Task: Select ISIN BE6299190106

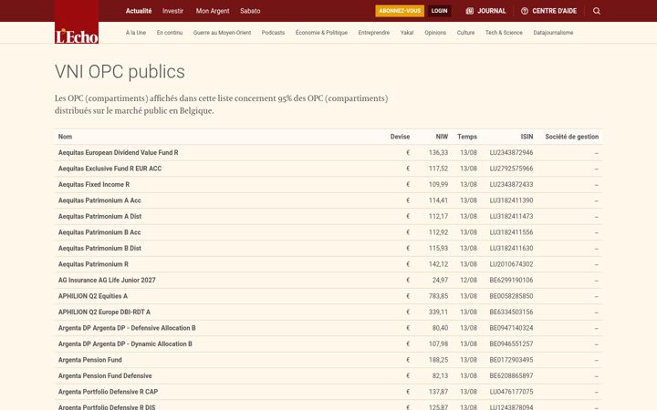Action: [511, 280]
